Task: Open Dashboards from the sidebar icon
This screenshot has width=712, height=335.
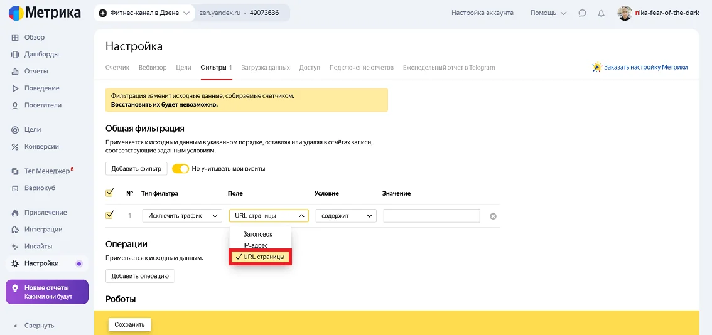Action: pyautogui.click(x=16, y=55)
